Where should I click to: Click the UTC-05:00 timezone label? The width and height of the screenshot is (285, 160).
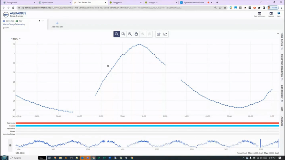(x=20, y=153)
